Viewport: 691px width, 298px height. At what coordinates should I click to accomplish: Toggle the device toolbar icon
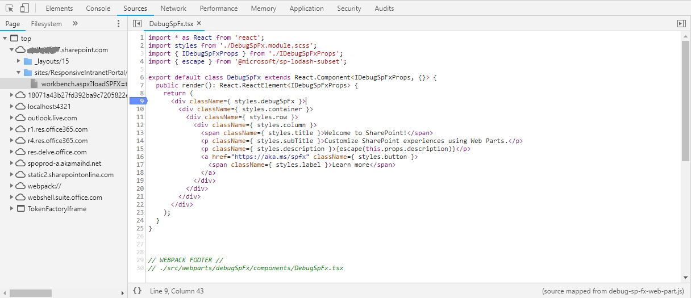coord(24,9)
